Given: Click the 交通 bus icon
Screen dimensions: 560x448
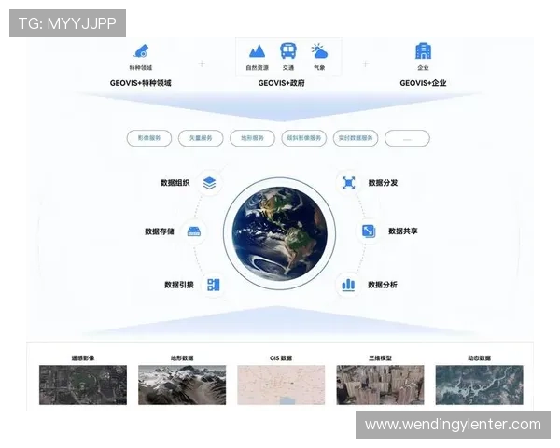Looking at the screenshot, I should click(288, 50).
